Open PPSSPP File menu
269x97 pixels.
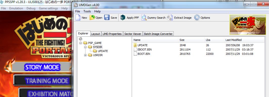(x=4, y=8)
